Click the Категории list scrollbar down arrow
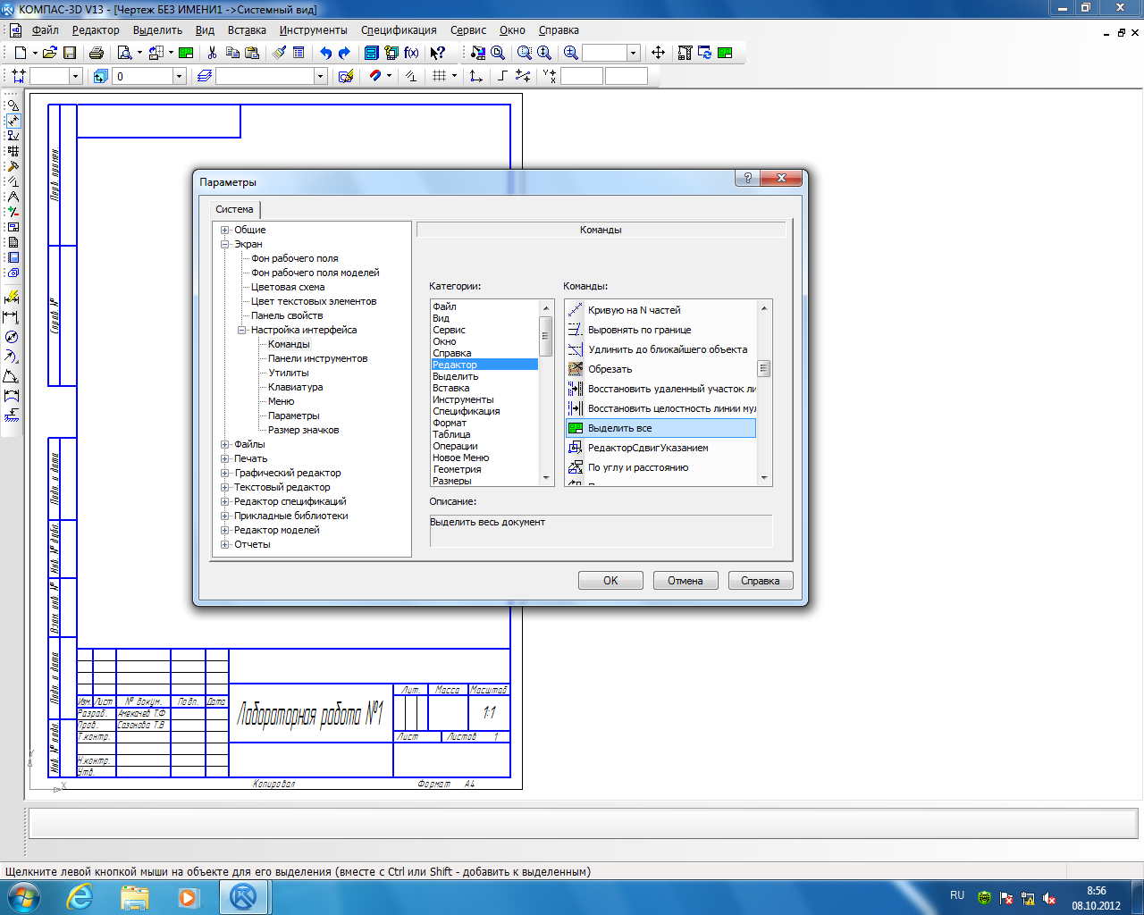The image size is (1144, 915). pyautogui.click(x=546, y=479)
